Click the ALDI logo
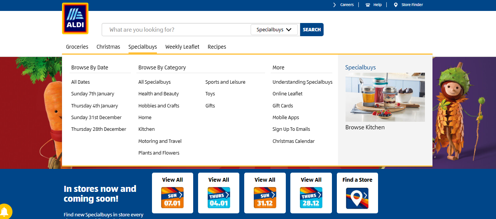This screenshot has height=219, width=496. [75, 18]
